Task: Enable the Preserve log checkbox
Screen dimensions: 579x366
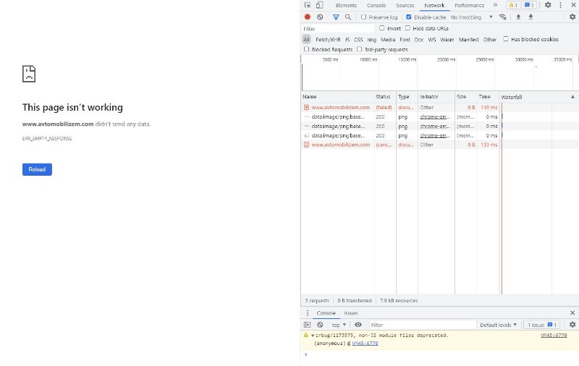Action: (x=364, y=17)
